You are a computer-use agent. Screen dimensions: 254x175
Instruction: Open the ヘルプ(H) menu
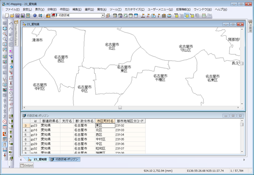(221, 9)
